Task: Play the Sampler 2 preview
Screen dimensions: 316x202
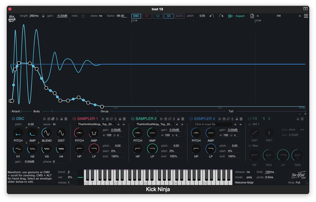Action: click(161, 119)
